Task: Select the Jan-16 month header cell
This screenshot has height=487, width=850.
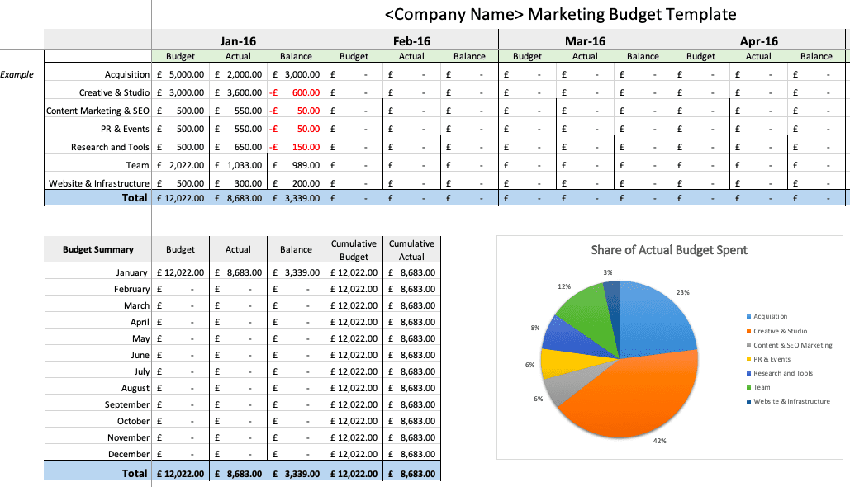Action: 237,40
